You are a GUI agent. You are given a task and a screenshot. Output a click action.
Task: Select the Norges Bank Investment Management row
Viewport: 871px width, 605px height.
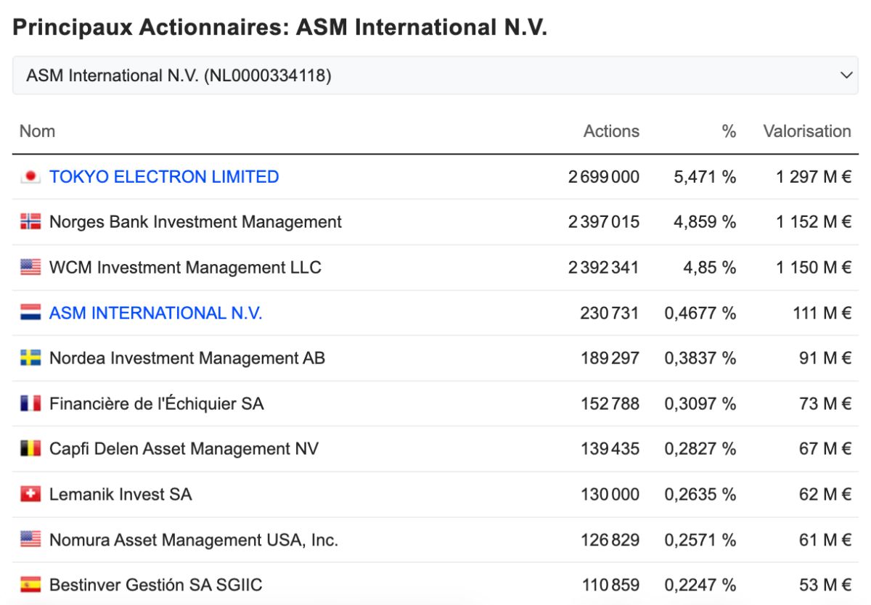(x=435, y=222)
